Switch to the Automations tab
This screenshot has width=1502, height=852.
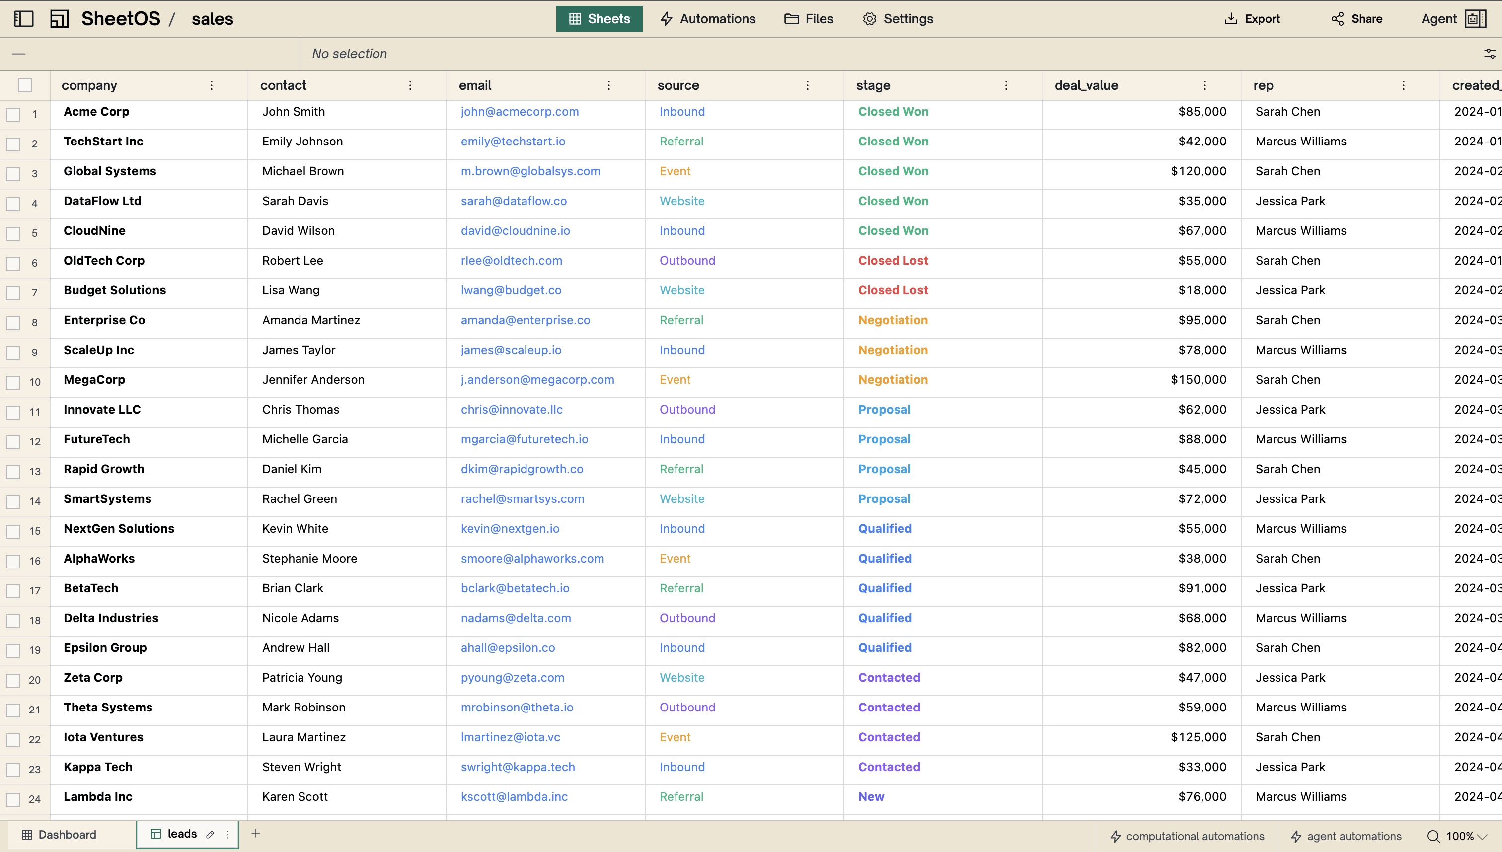pyautogui.click(x=708, y=19)
